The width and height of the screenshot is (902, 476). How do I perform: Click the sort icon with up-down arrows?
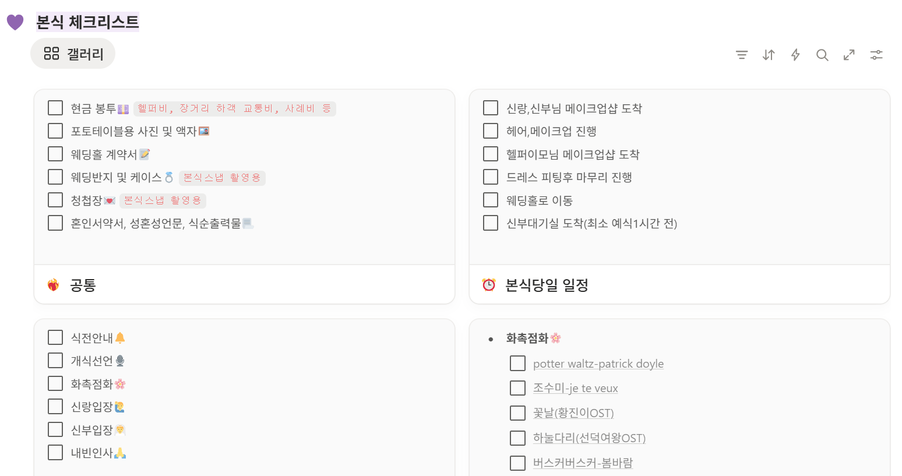click(x=768, y=55)
